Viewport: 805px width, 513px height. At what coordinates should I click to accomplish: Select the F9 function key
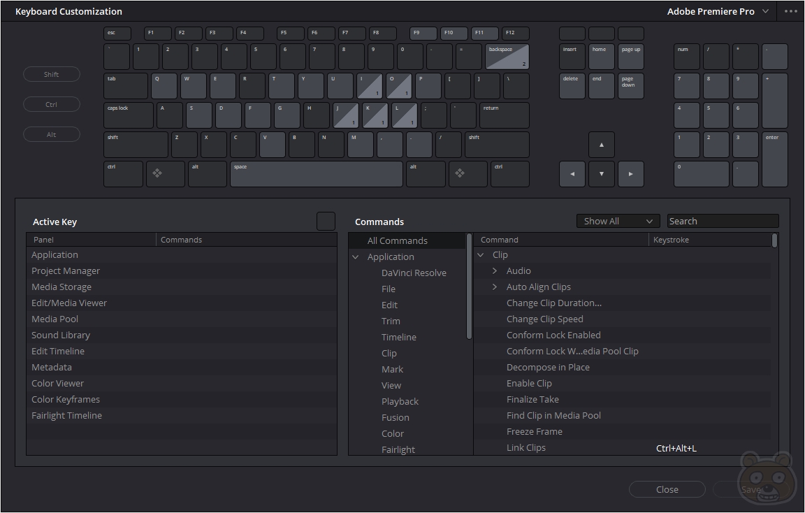pyautogui.click(x=423, y=34)
